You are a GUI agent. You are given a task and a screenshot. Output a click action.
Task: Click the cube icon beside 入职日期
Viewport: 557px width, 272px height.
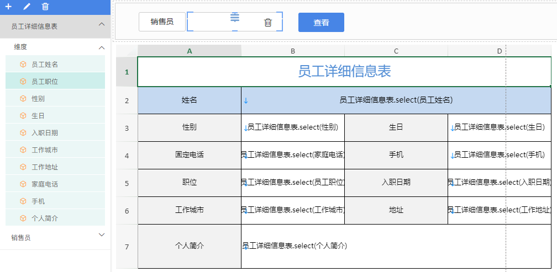(x=23, y=132)
